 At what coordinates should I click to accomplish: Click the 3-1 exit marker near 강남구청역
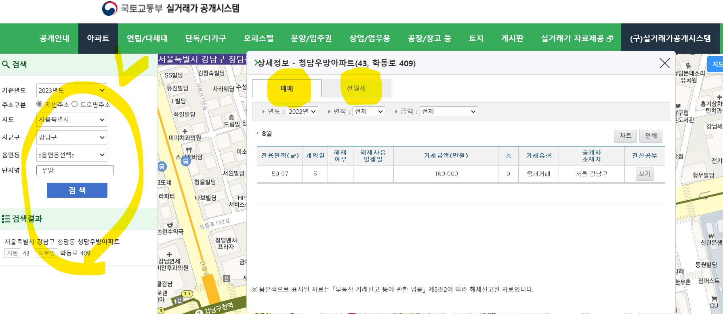coord(187,294)
